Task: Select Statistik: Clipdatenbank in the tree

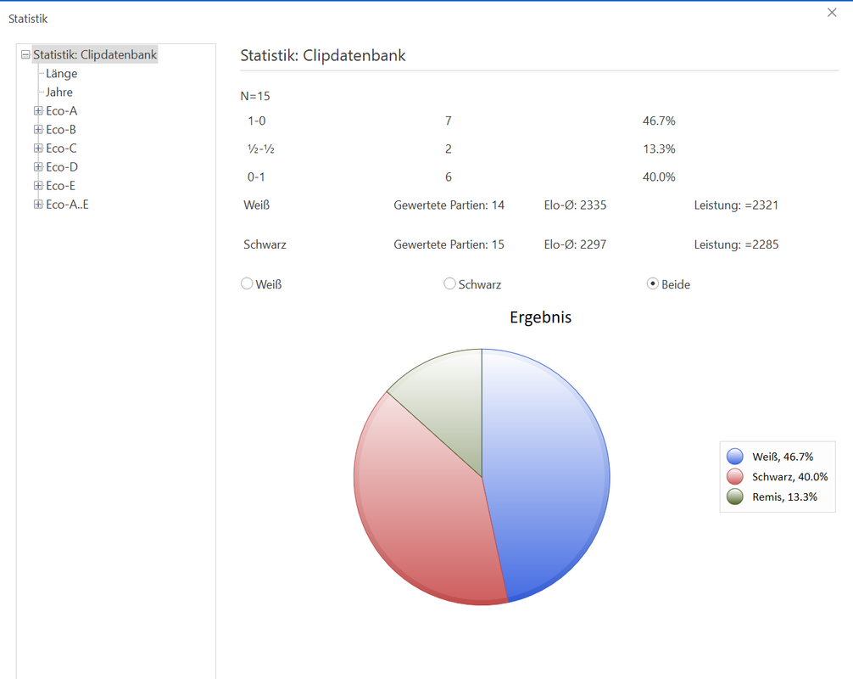Action: coord(95,54)
